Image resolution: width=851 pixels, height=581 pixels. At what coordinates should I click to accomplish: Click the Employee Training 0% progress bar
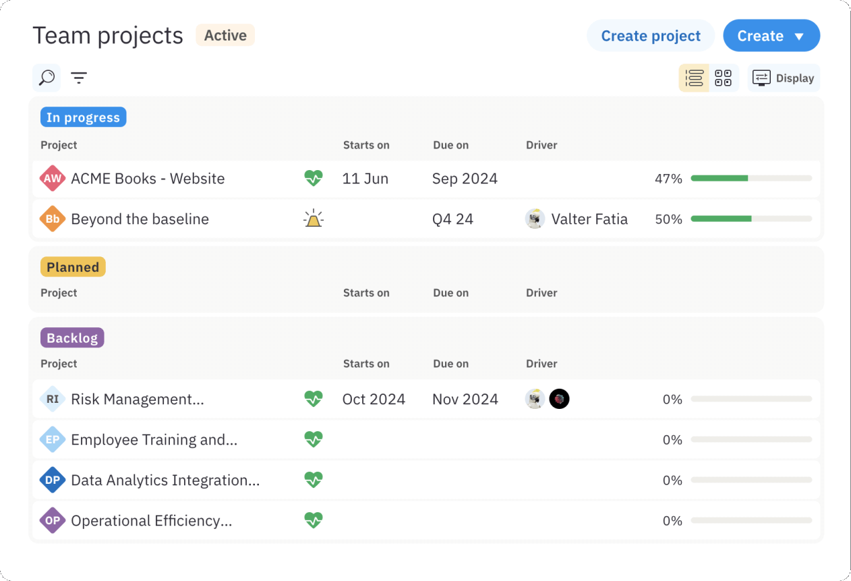pyautogui.click(x=751, y=440)
